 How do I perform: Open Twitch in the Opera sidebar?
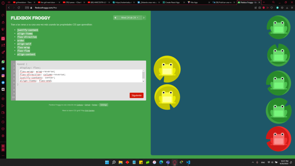(3, 29)
